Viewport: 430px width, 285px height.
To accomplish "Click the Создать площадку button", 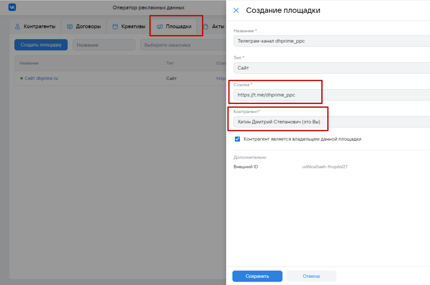I will tap(41, 45).
